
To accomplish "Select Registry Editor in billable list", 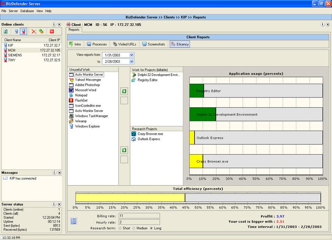I will tap(147, 80).
